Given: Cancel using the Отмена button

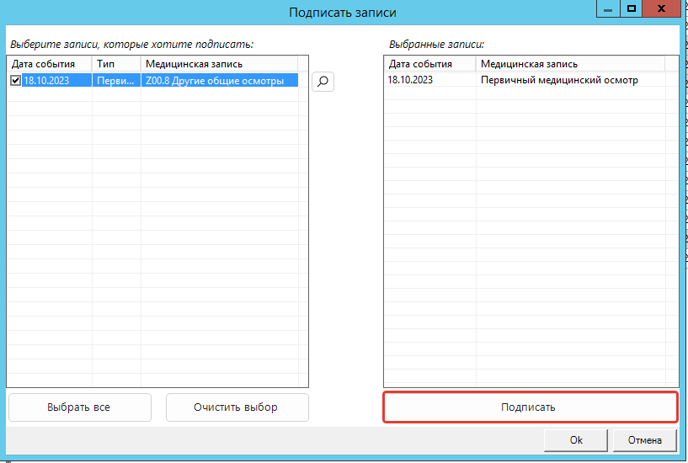Looking at the screenshot, I should [x=651, y=439].
